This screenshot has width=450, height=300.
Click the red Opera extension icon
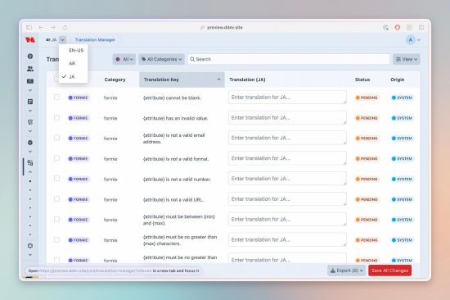click(398, 27)
